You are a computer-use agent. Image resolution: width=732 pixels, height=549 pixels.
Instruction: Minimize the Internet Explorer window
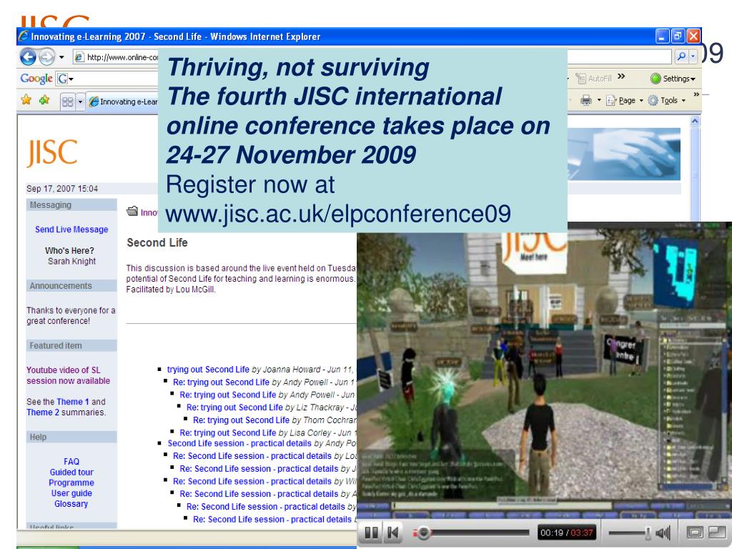coord(663,36)
